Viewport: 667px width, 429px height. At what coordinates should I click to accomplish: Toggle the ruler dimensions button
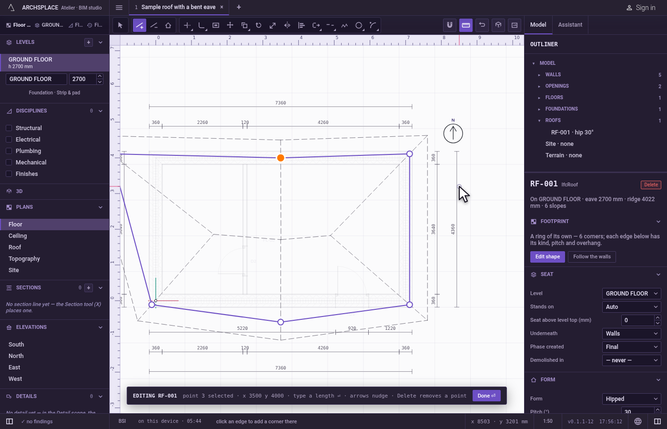(x=466, y=25)
